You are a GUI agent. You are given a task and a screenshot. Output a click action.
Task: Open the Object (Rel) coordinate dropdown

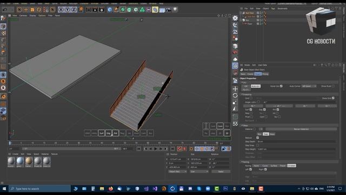point(177,172)
